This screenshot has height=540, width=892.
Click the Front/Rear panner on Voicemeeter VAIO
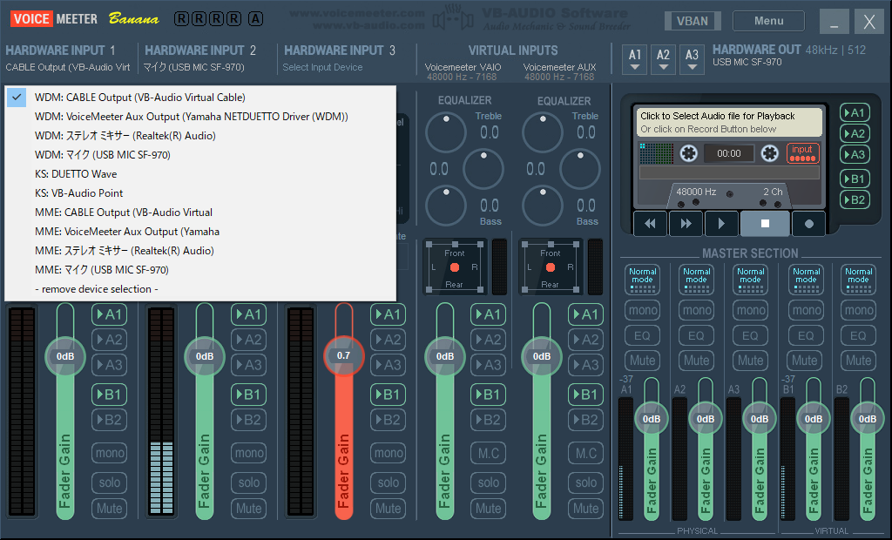[455, 267]
